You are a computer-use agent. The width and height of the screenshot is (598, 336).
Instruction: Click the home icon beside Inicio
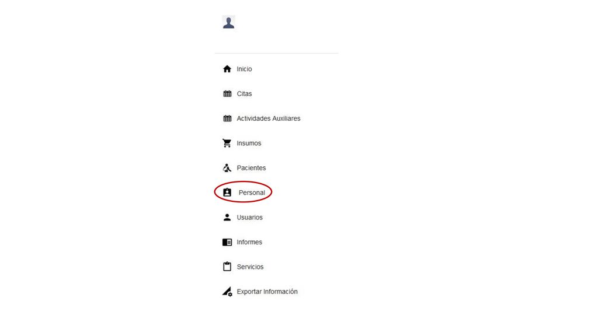227,69
